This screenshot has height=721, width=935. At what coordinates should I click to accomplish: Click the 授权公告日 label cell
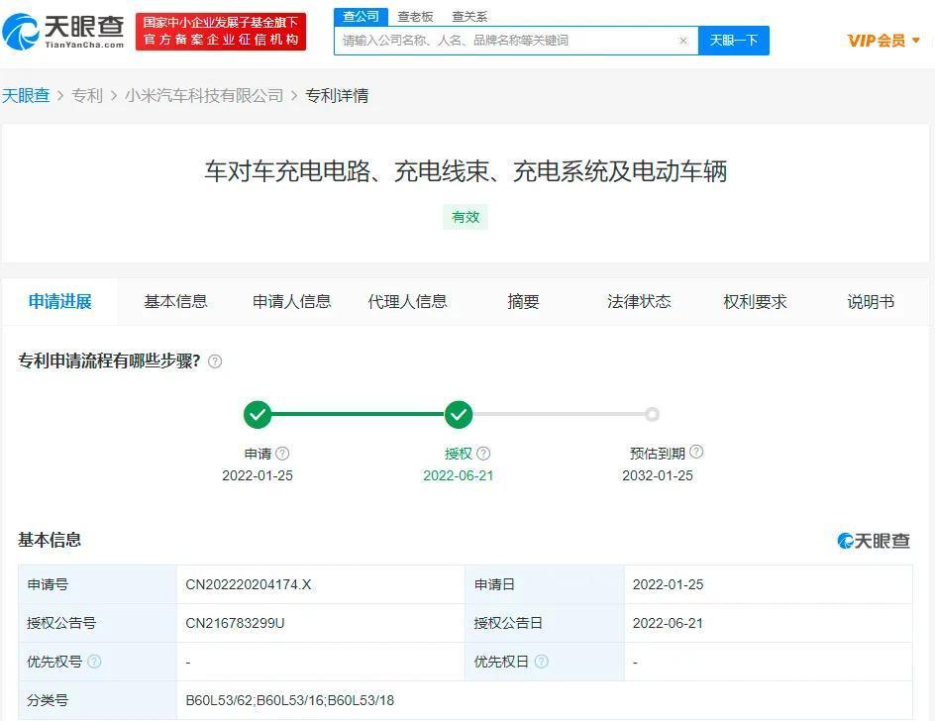(x=545, y=623)
